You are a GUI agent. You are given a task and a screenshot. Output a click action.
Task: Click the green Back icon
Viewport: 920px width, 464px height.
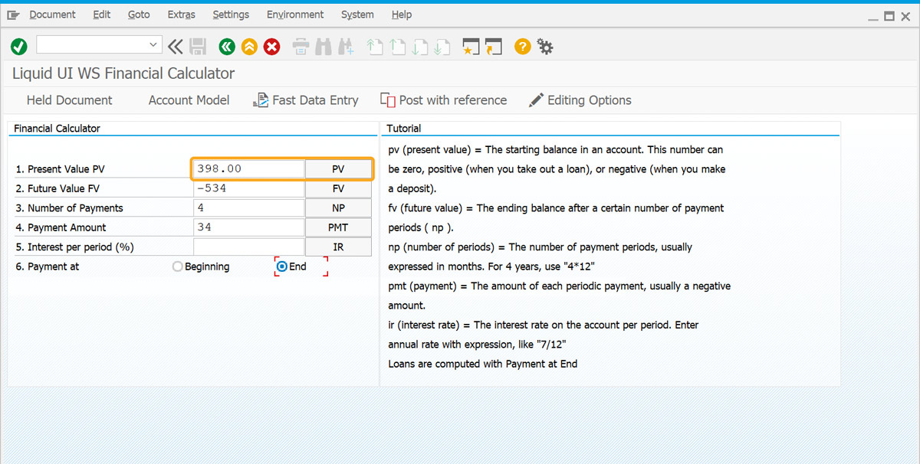click(226, 47)
